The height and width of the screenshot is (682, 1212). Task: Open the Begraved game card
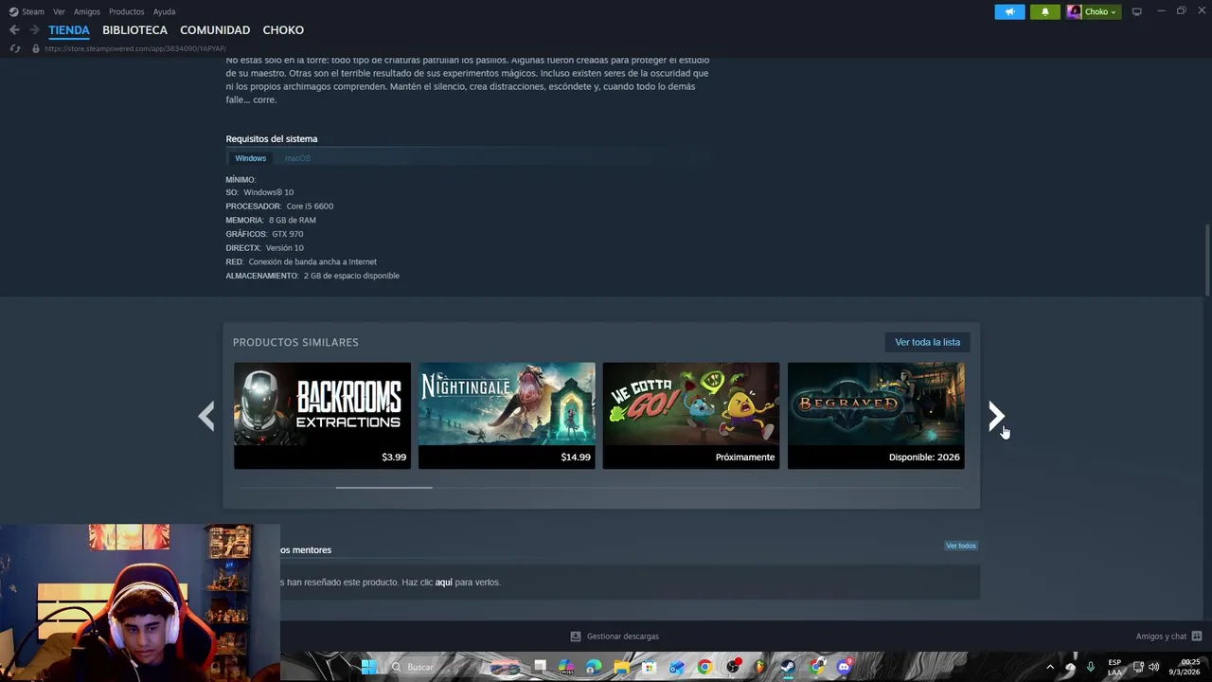click(x=876, y=416)
